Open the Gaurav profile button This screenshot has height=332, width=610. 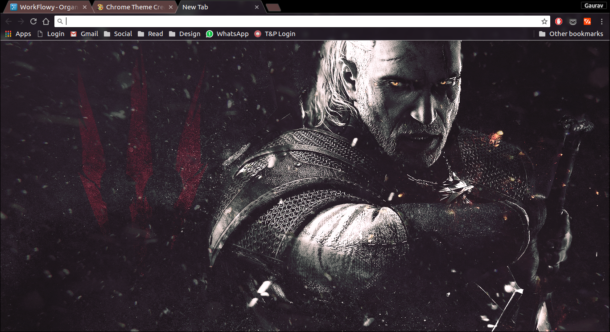[594, 5]
